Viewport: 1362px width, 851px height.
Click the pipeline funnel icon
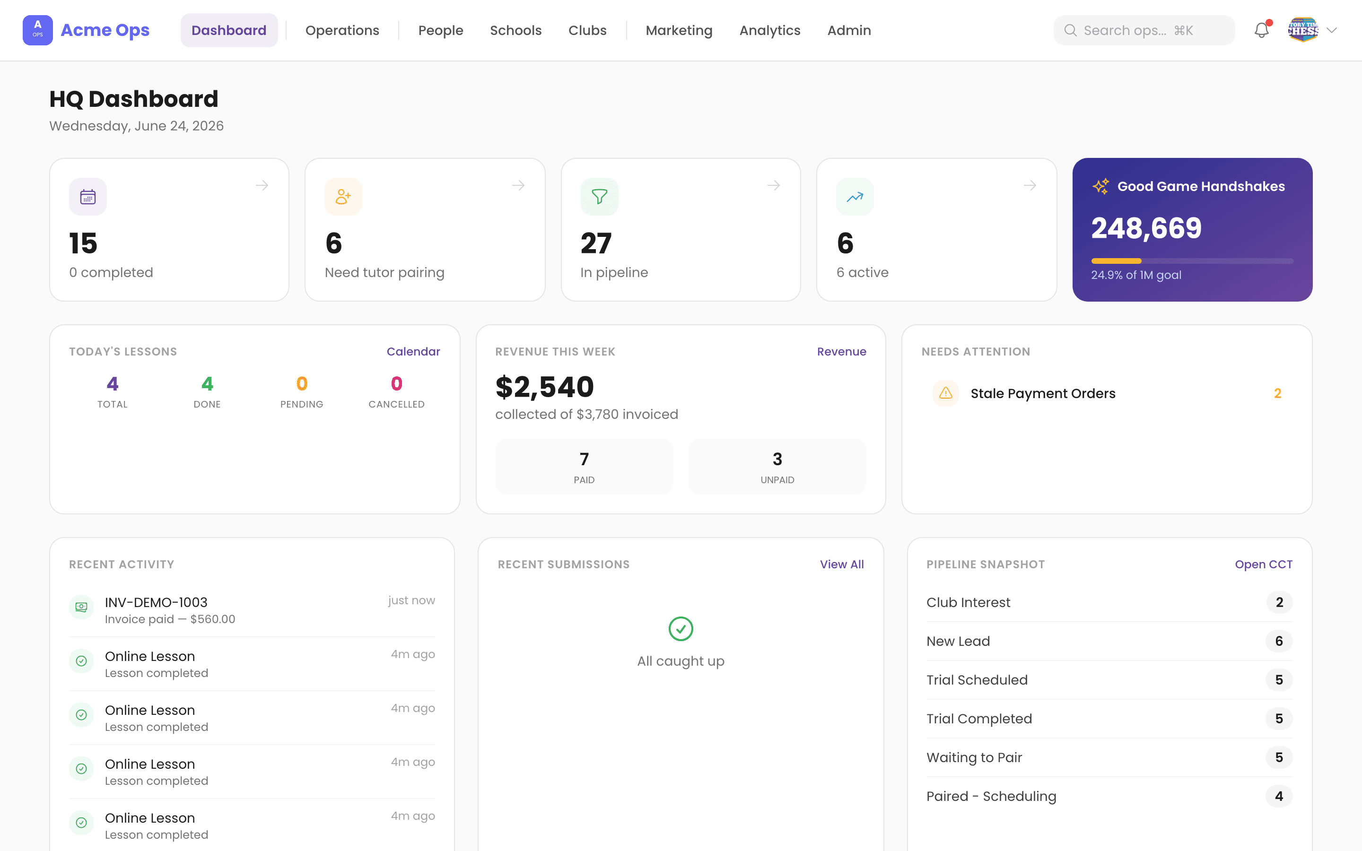tap(599, 197)
